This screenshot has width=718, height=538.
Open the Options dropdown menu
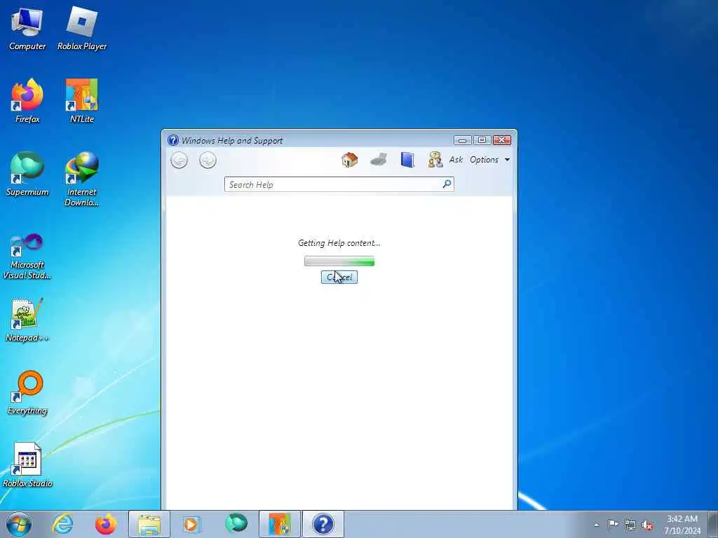490,160
